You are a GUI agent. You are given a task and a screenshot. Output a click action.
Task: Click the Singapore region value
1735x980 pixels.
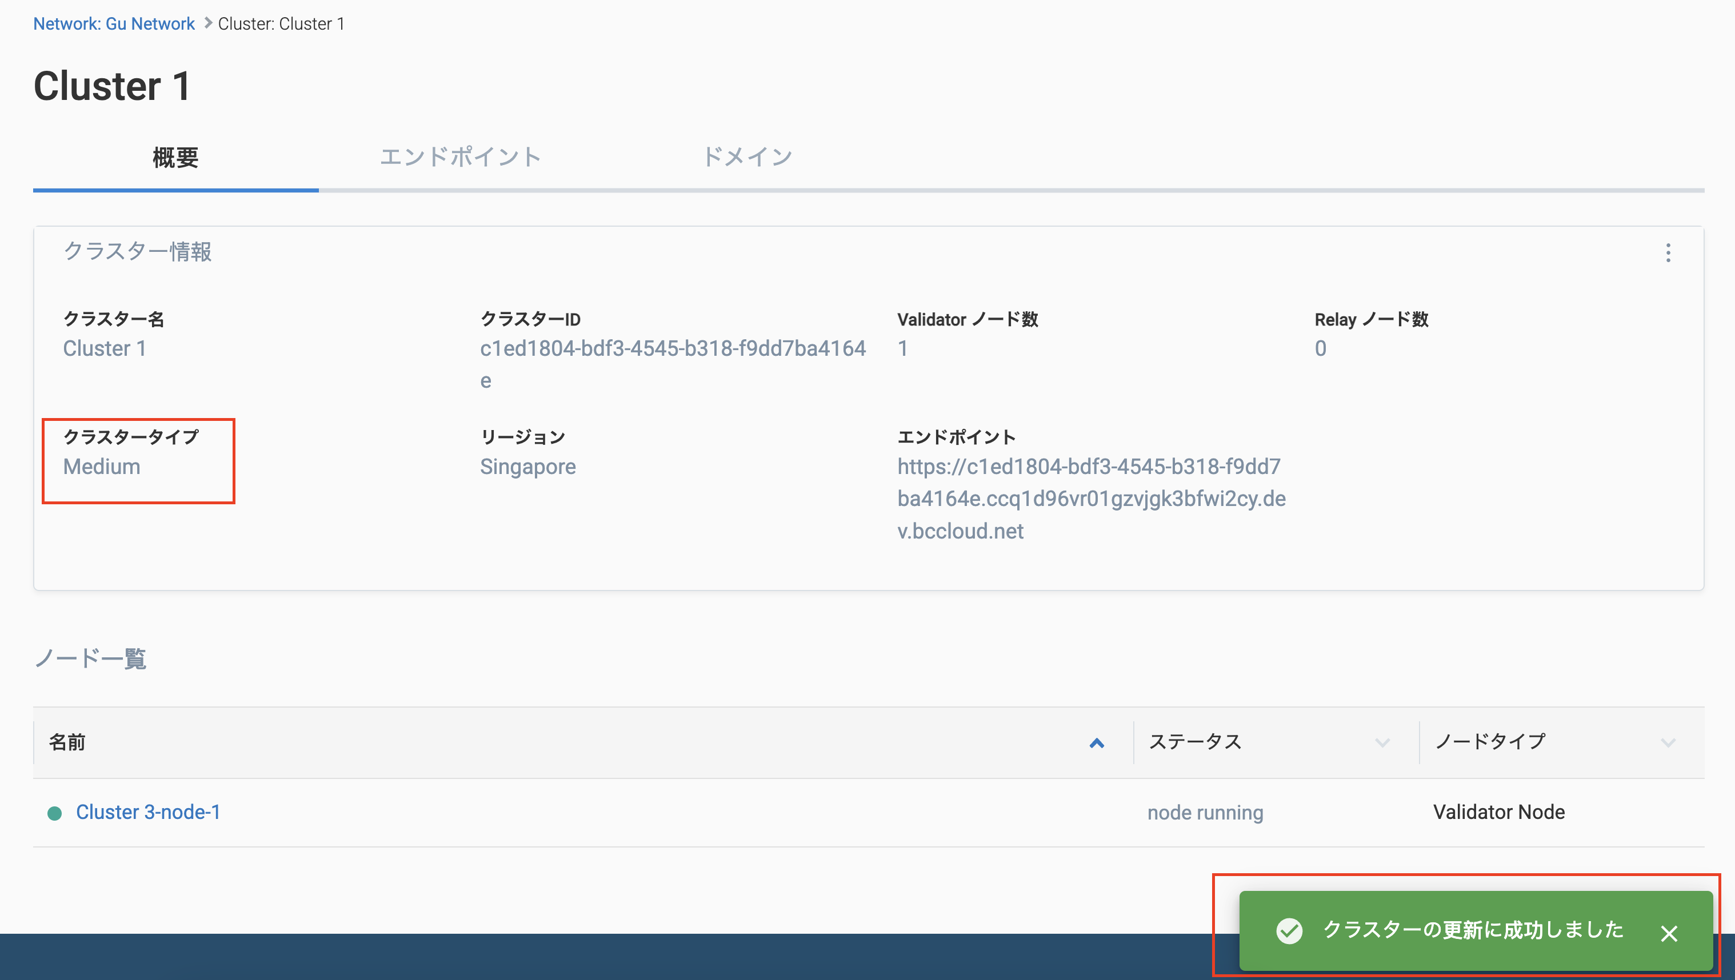pos(528,467)
